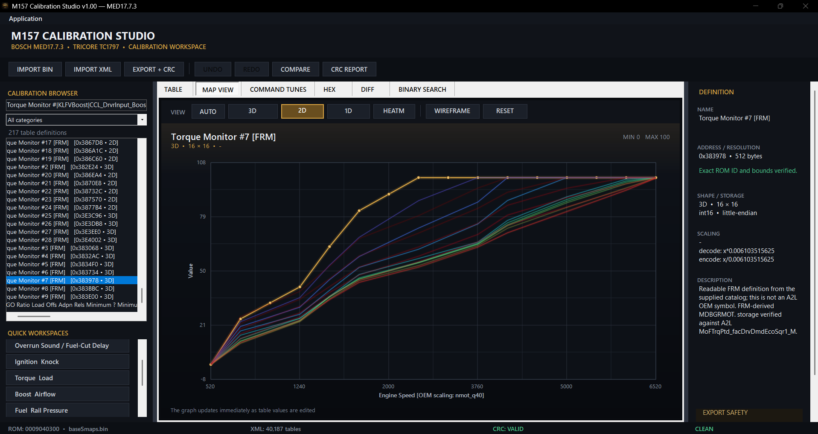
Task: Select Torque Monitor #9 [FRM] row
Action: click(72, 297)
